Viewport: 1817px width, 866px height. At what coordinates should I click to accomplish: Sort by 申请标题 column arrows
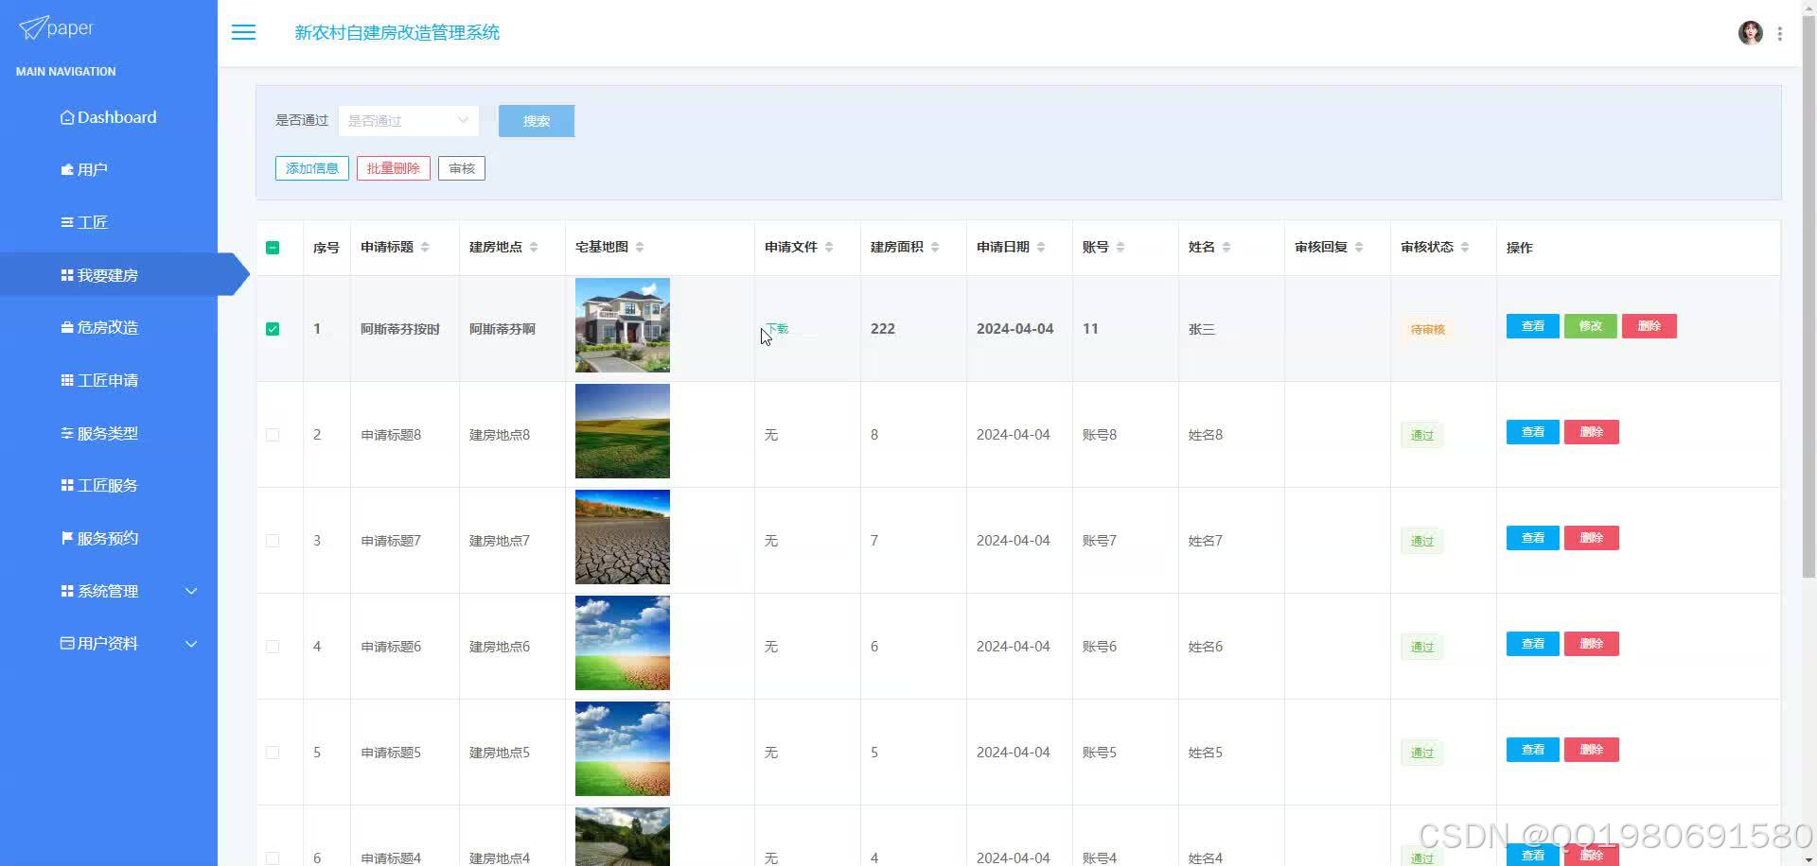pos(425,247)
